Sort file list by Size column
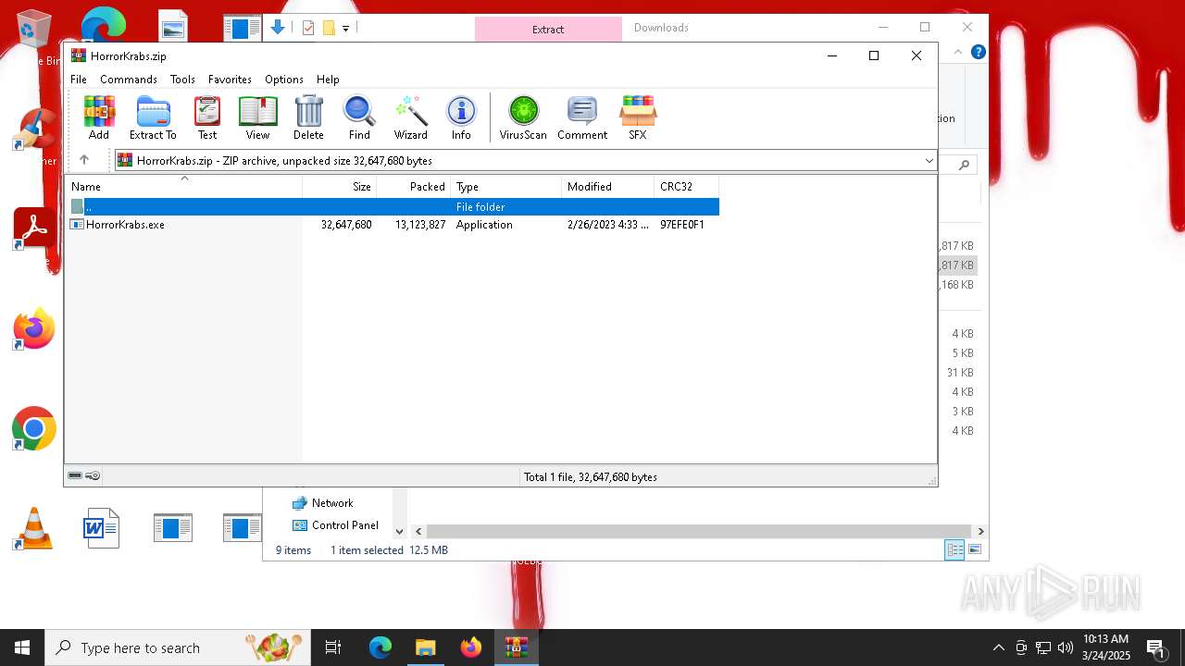This screenshot has height=666, width=1185. point(340,186)
